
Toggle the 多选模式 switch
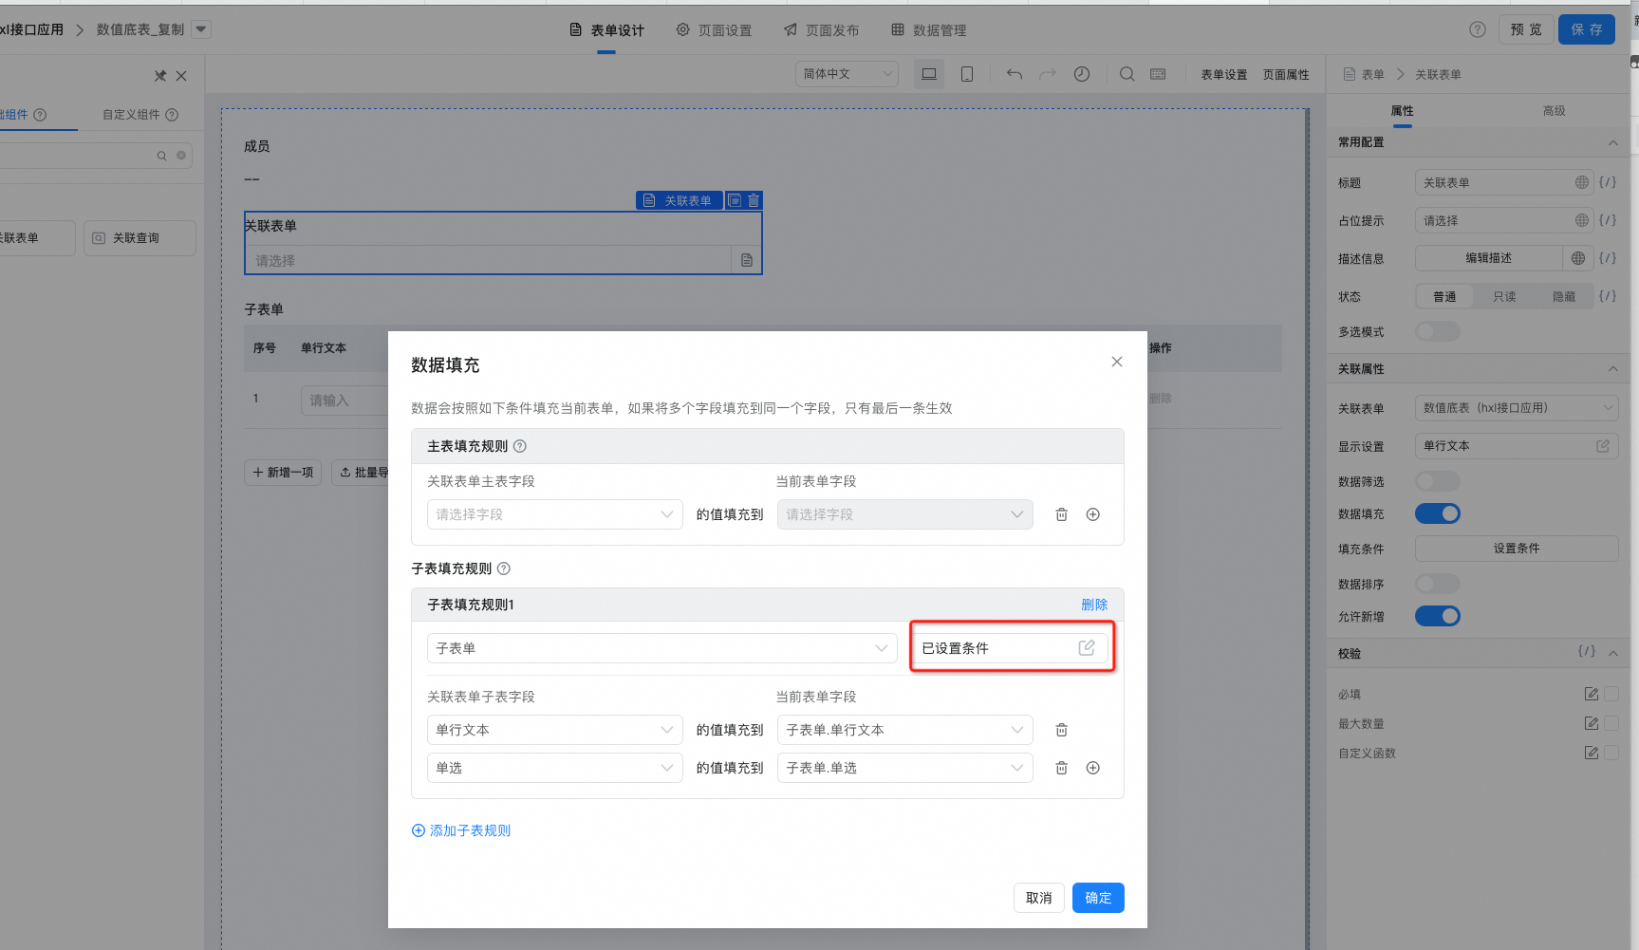click(1438, 331)
